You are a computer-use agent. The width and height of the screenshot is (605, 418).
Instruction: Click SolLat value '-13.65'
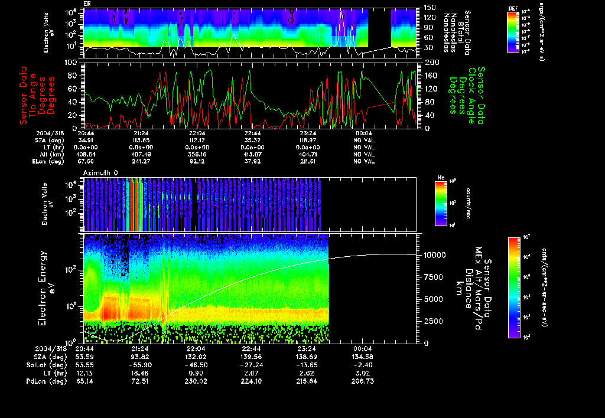pos(307,365)
